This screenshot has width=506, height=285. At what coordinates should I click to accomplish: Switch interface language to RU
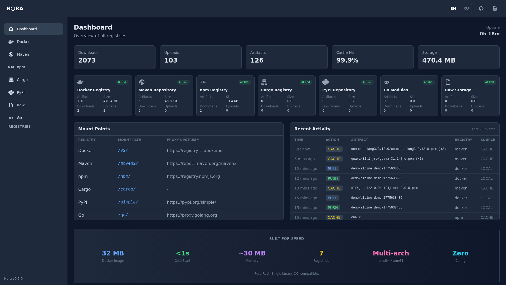[x=466, y=8]
